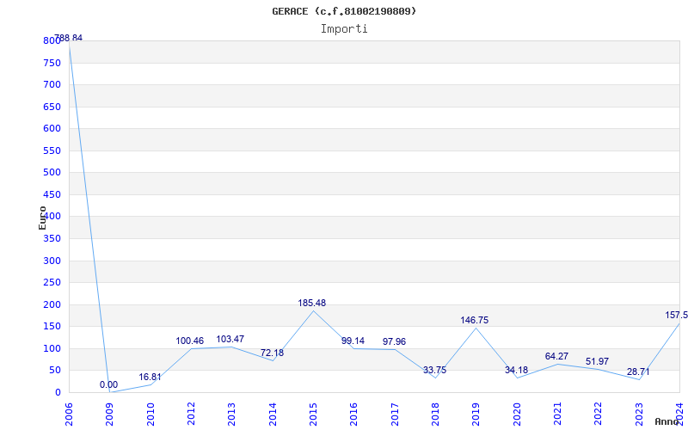688x430 pixels.
Task: Select the 2017 x-axis year label
Action: [x=395, y=415]
